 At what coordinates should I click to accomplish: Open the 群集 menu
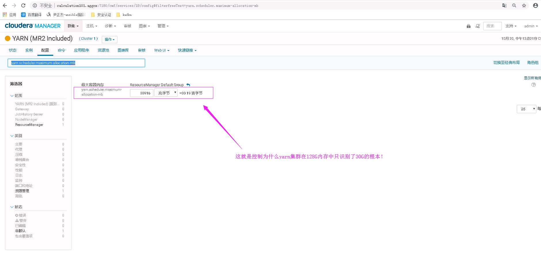tap(73, 26)
